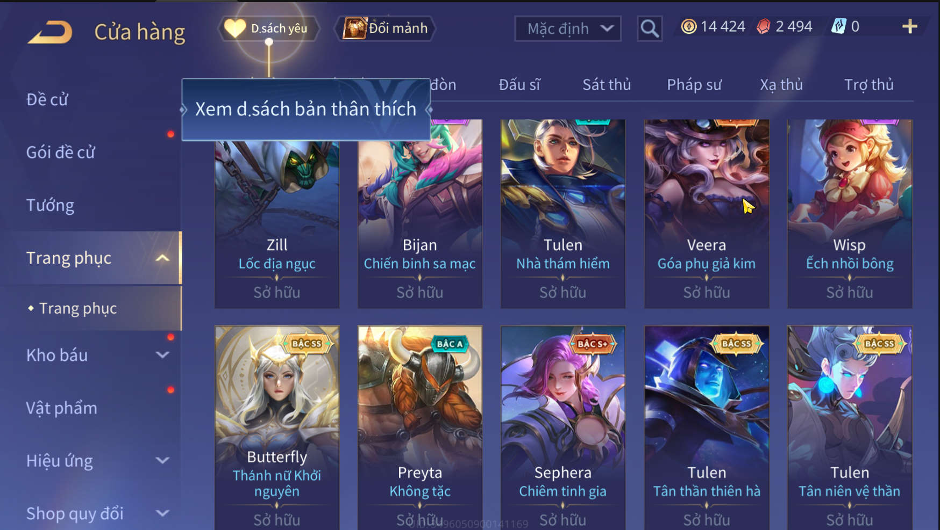The width and height of the screenshot is (940, 530).
Task: Open the Mặc định sort dropdown
Action: tap(568, 28)
